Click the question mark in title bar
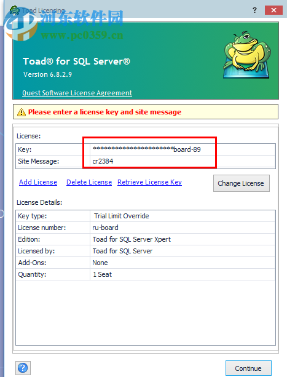Screen dimensions: 287x377 (254, 10)
